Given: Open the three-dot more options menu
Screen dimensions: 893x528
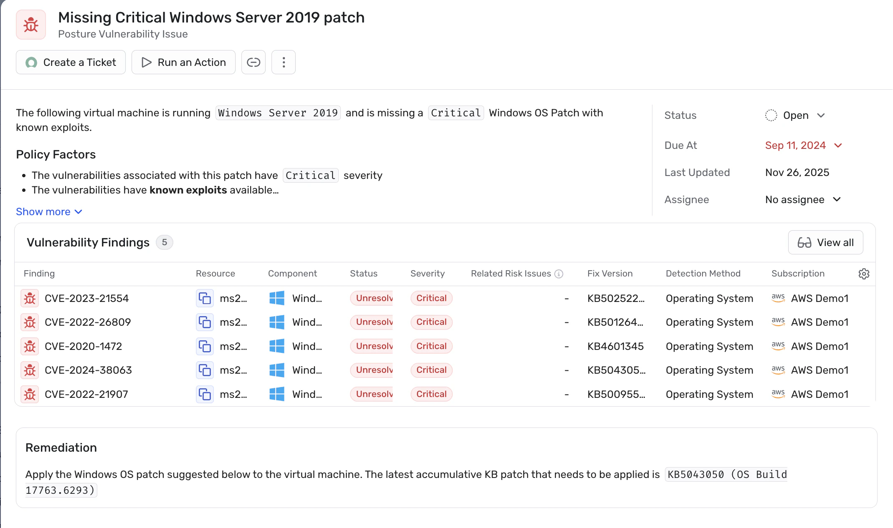Looking at the screenshot, I should [284, 62].
